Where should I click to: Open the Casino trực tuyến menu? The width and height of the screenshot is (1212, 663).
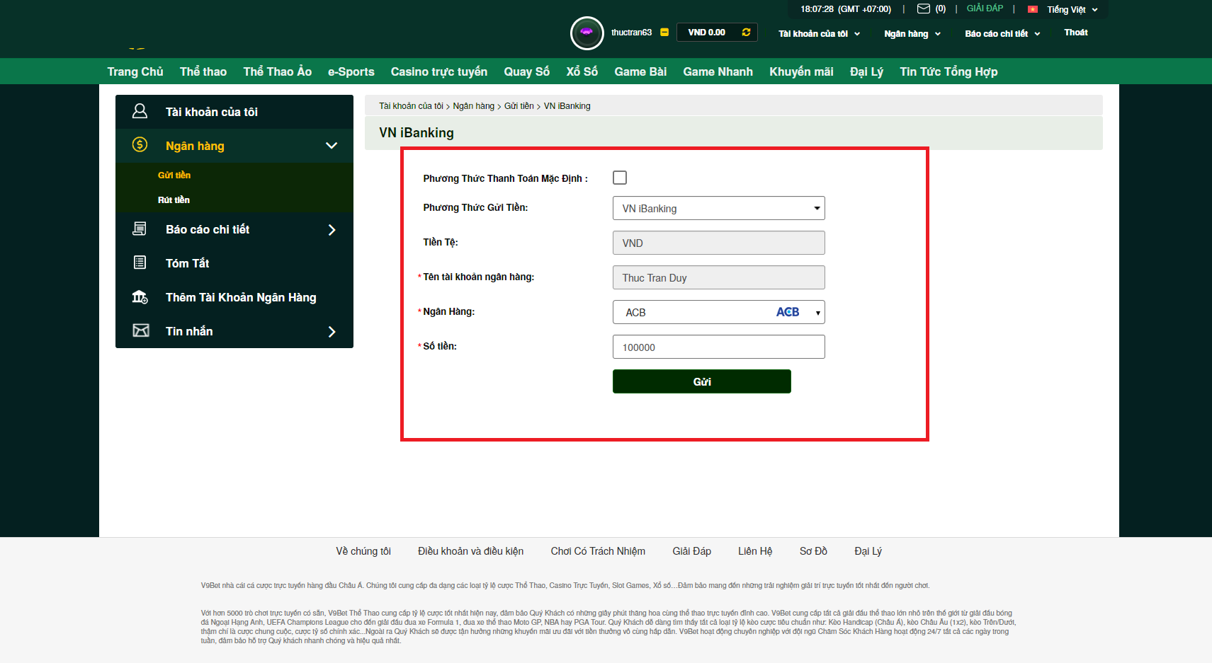click(x=438, y=71)
